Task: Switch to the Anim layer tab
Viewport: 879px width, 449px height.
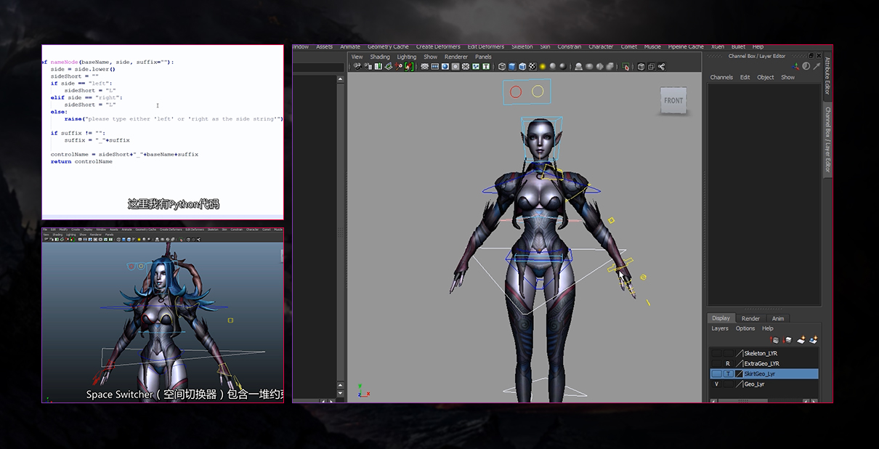Action: 778,318
